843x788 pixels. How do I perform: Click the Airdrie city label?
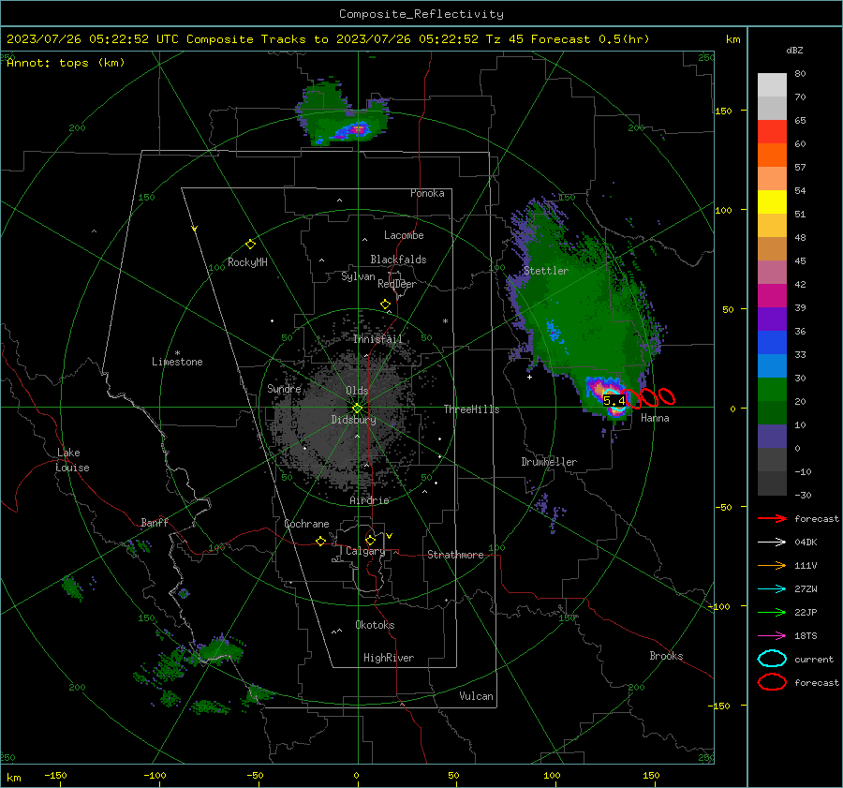coord(369,500)
